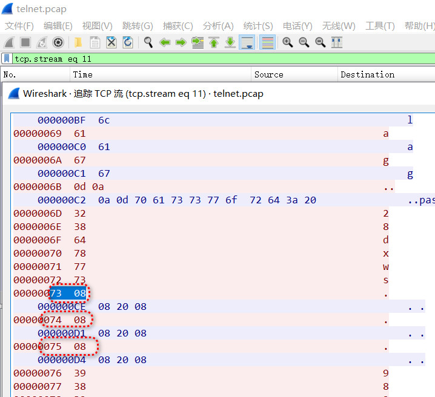Sort by the Time column header
This screenshot has width=435, height=397.
(x=160, y=74)
